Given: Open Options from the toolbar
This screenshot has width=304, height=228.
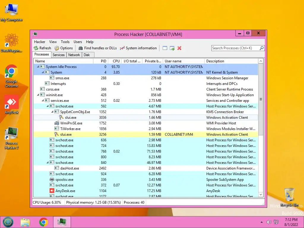Looking at the screenshot, I should coord(64,48).
